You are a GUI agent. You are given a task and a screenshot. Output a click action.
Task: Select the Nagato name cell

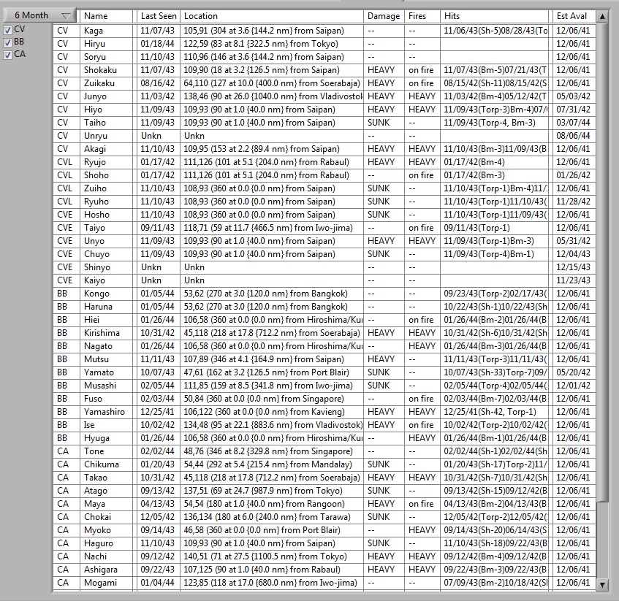pos(107,346)
